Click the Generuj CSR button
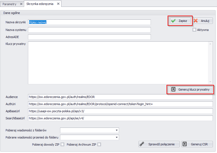This screenshot has width=217, height=153. pos(197,144)
